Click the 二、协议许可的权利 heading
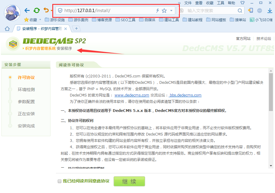 (x=77, y=121)
